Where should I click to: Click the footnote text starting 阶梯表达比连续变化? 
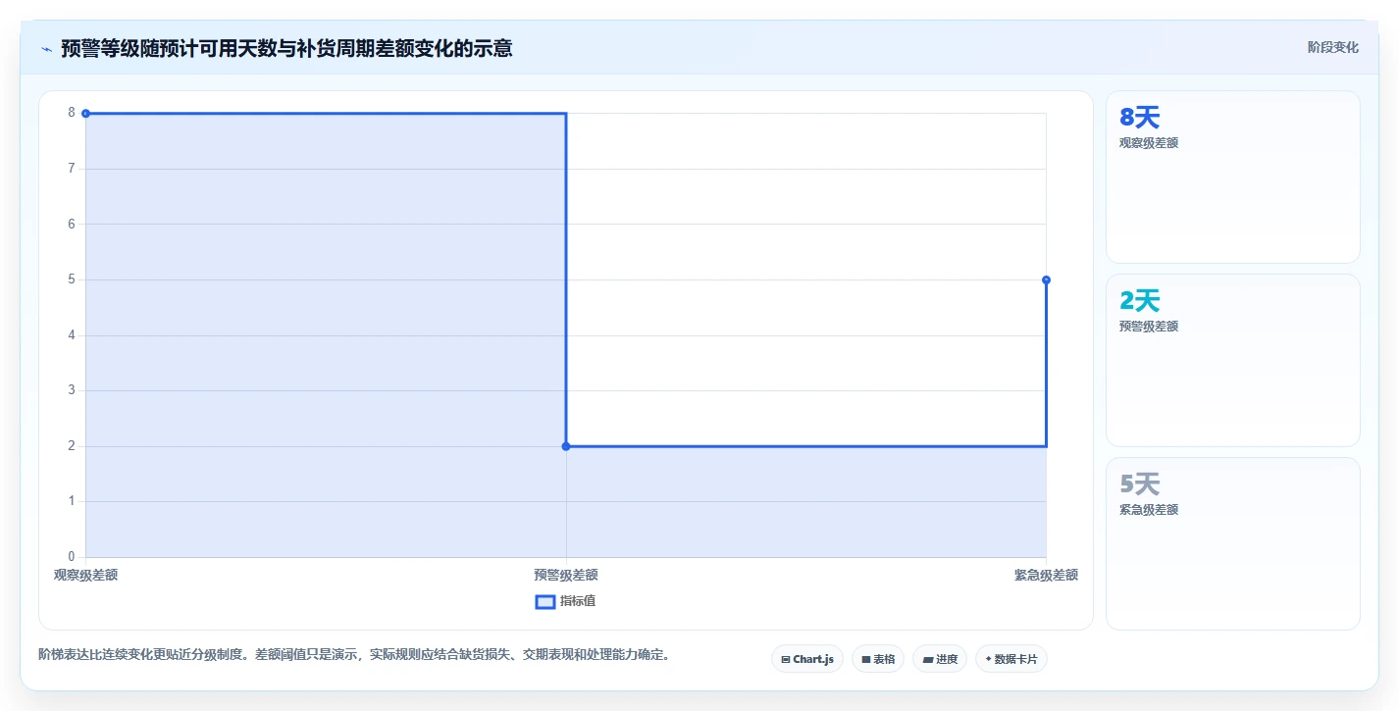[354, 654]
